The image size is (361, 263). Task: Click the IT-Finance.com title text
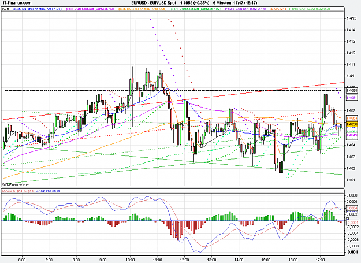(x=16, y=3)
